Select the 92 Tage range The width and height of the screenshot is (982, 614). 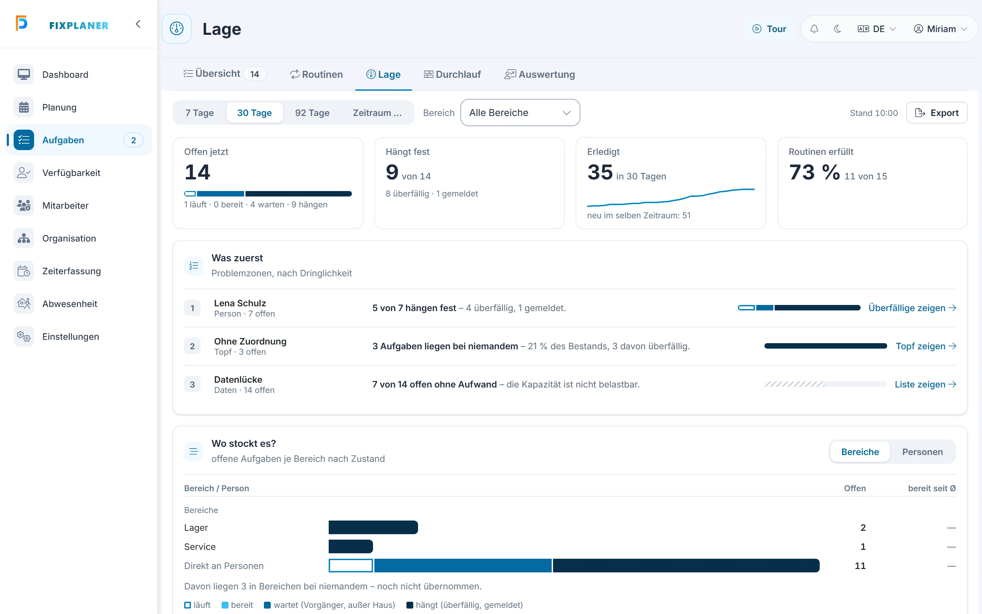coord(312,113)
